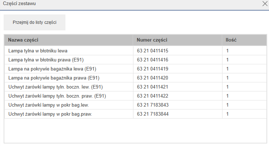Select Uchwyt żarówki lampy tyln. boczn. lew.
Image resolution: width=269 pixels, height=146 pixels.
136,87
